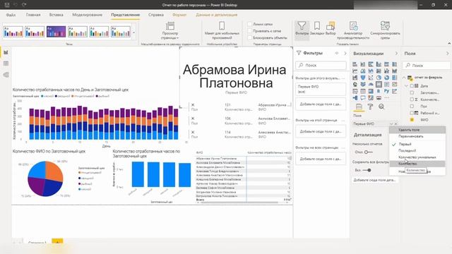Switch to Model view in left sidebar
This screenshot has width=452, height=254.
[x=6, y=75]
